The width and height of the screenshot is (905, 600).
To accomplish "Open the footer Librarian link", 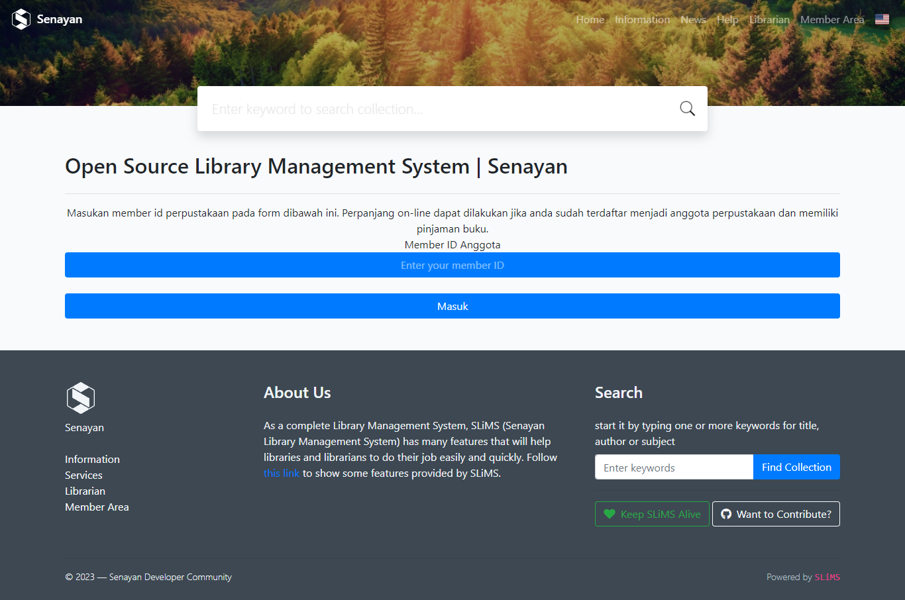I will [x=85, y=491].
